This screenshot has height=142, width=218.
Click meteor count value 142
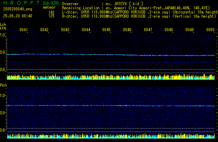click(x=51, y=12)
